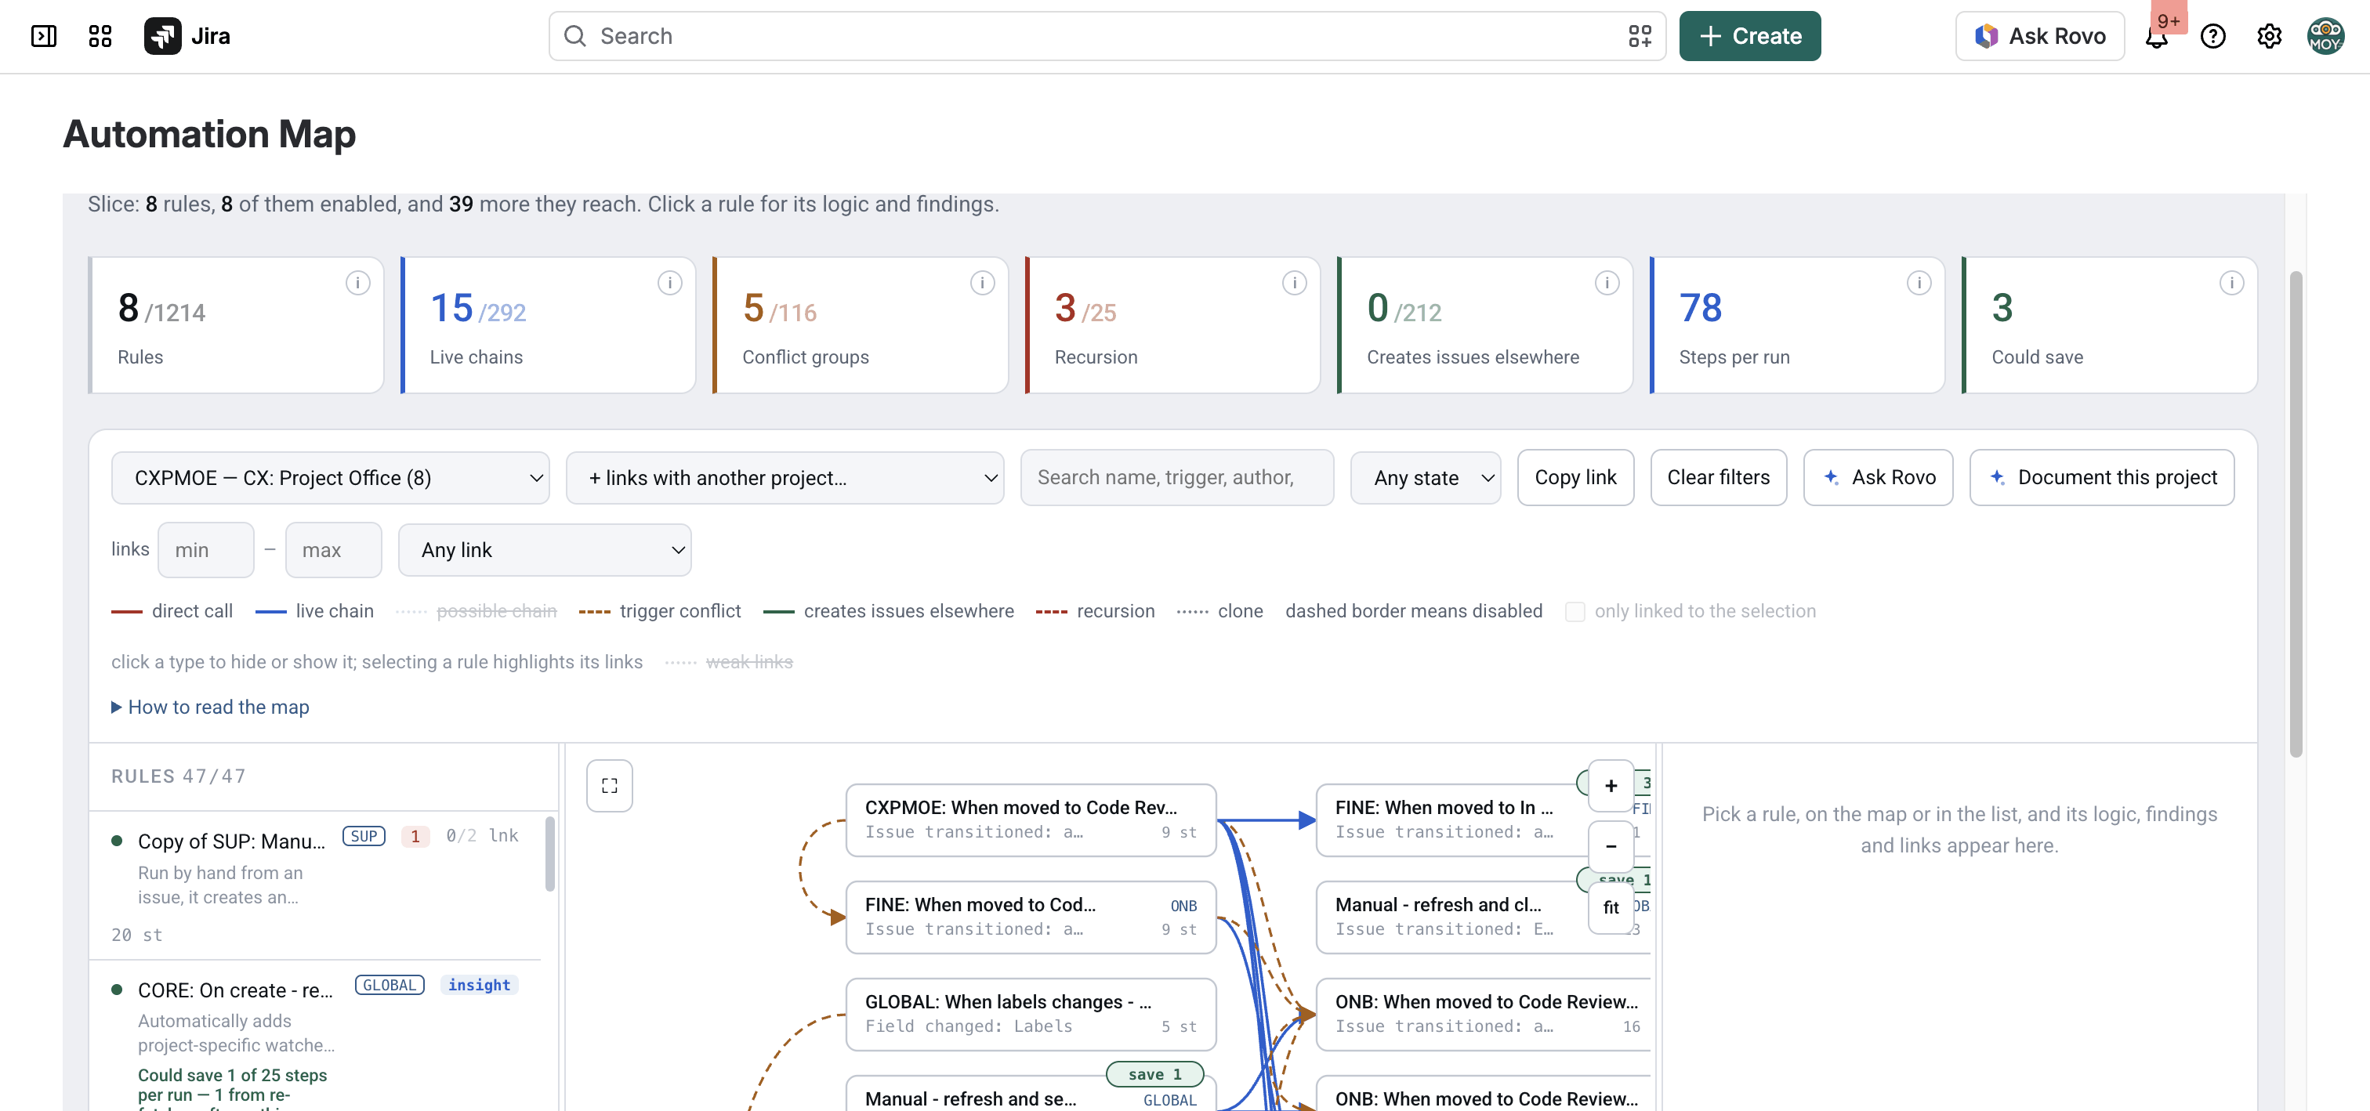Show info for the Conflict groups card

[983, 282]
